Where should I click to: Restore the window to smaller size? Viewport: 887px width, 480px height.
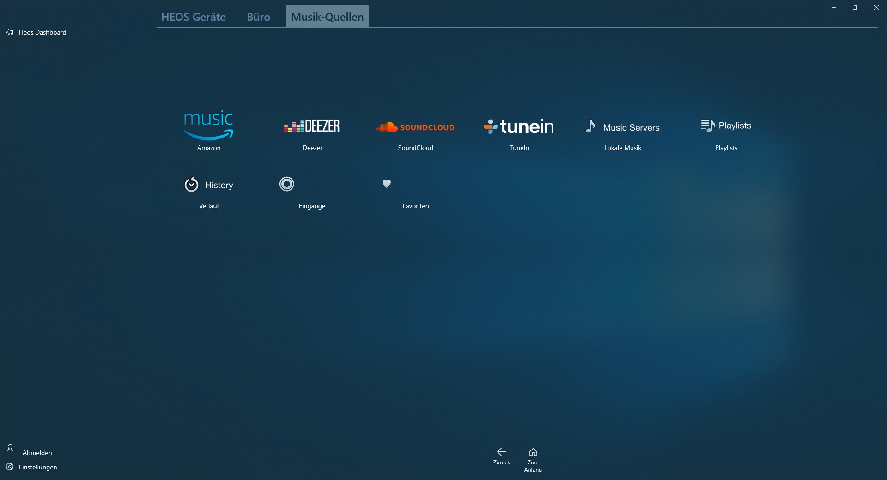tap(855, 7)
